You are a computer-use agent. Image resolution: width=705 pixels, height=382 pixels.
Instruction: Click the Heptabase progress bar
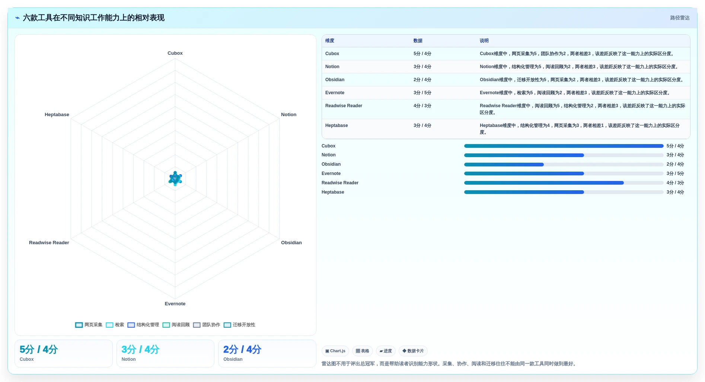pos(564,192)
